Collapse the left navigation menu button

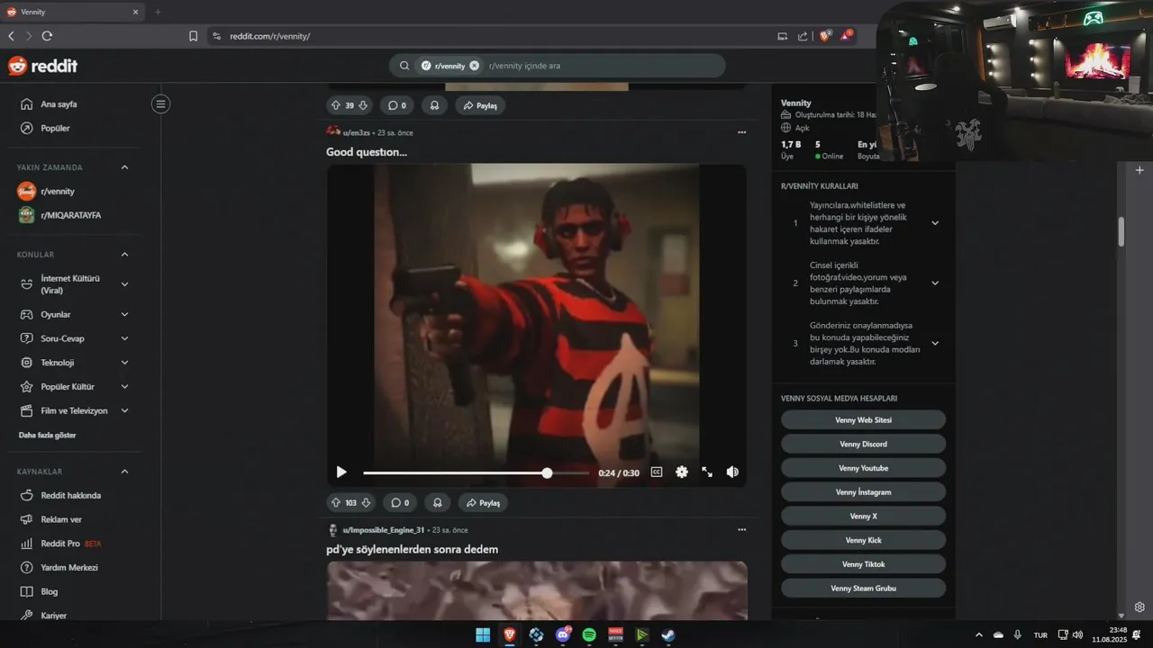160,104
